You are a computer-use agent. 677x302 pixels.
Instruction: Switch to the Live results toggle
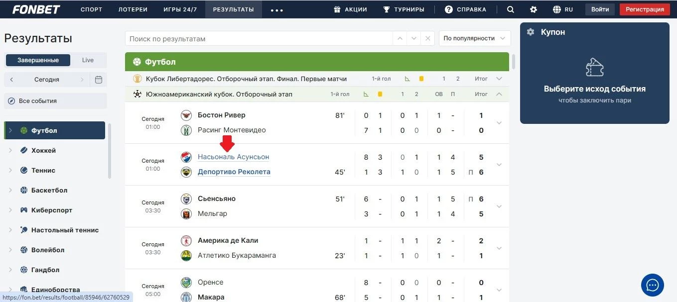87,60
